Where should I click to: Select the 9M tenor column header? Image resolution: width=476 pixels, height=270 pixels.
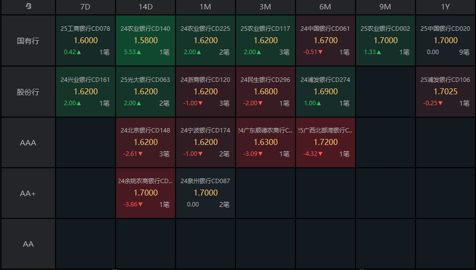pos(385,7)
